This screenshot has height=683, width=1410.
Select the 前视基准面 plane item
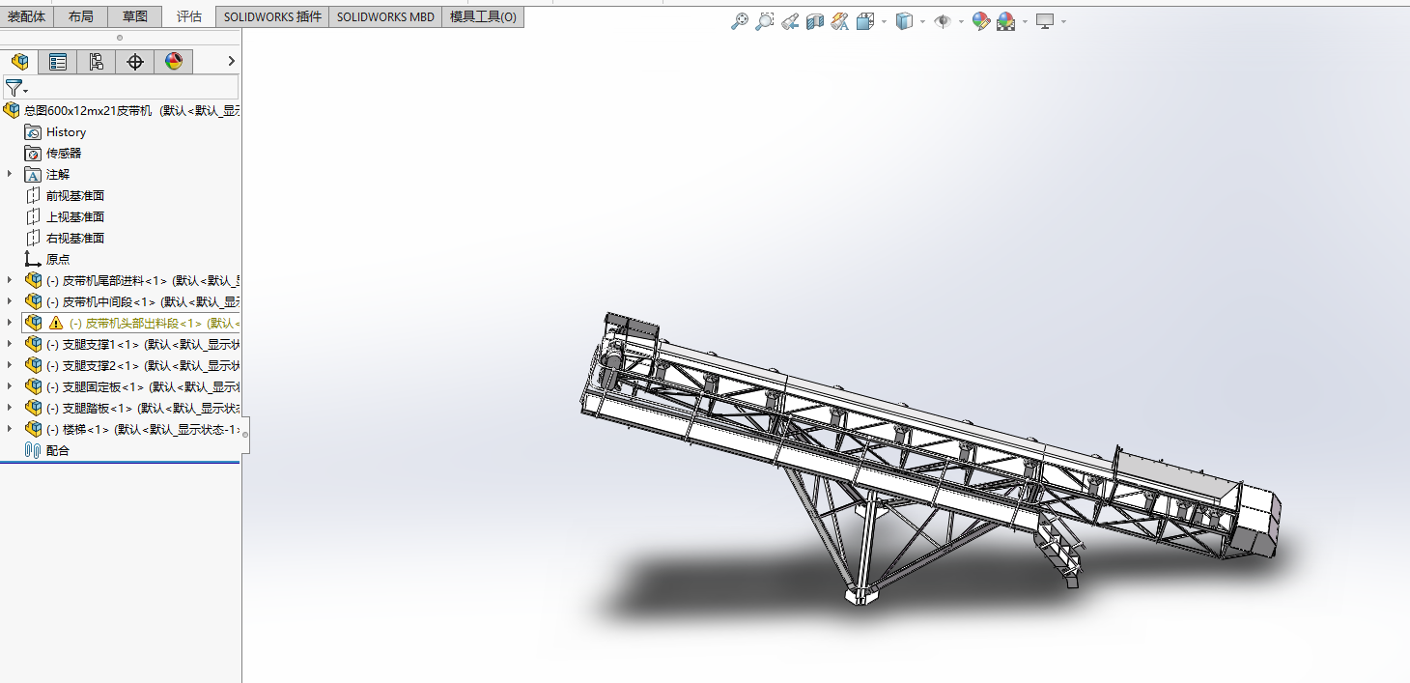74,195
